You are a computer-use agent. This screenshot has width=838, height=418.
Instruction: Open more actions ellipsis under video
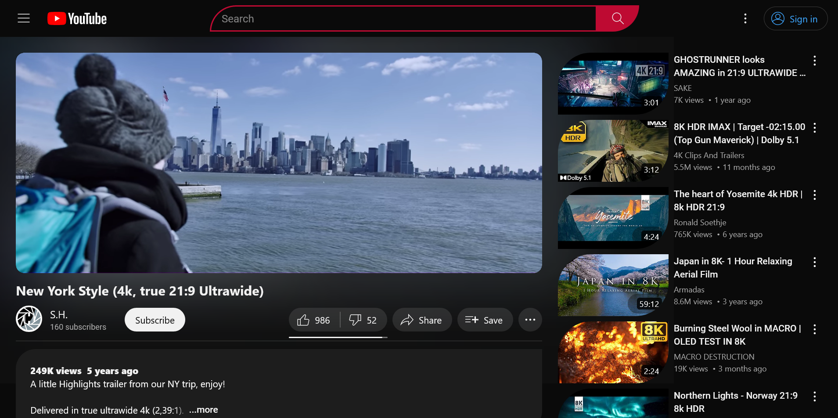tap(530, 320)
